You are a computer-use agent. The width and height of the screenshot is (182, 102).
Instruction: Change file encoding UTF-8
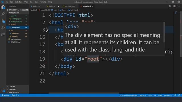(x=150, y=95)
